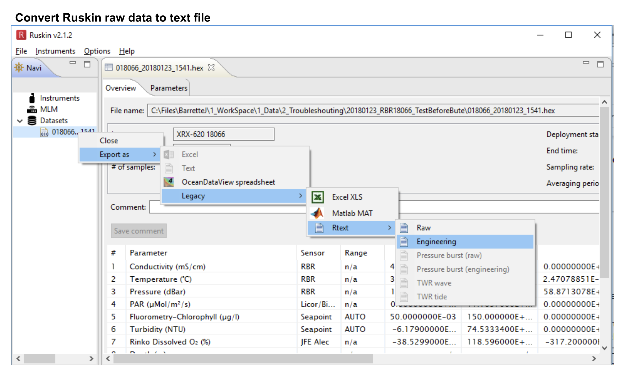This screenshot has width=622, height=372.
Task: Select MLM in the navigator tree
Action: pos(49,109)
